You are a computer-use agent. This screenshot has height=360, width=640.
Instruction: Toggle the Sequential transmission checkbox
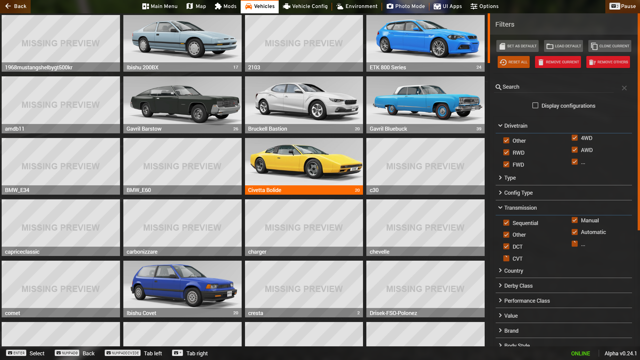coord(506,223)
